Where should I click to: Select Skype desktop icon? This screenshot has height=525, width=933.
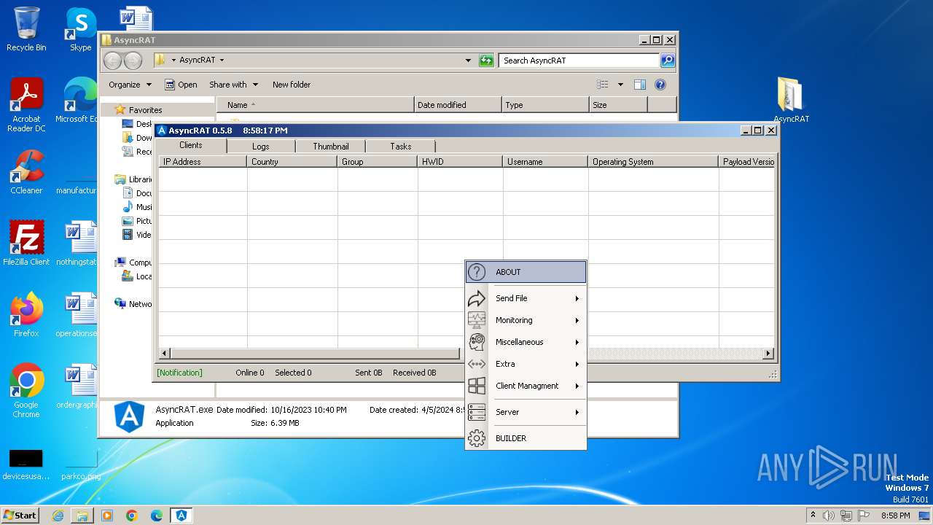pyautogui.click(x=80, y=29)
